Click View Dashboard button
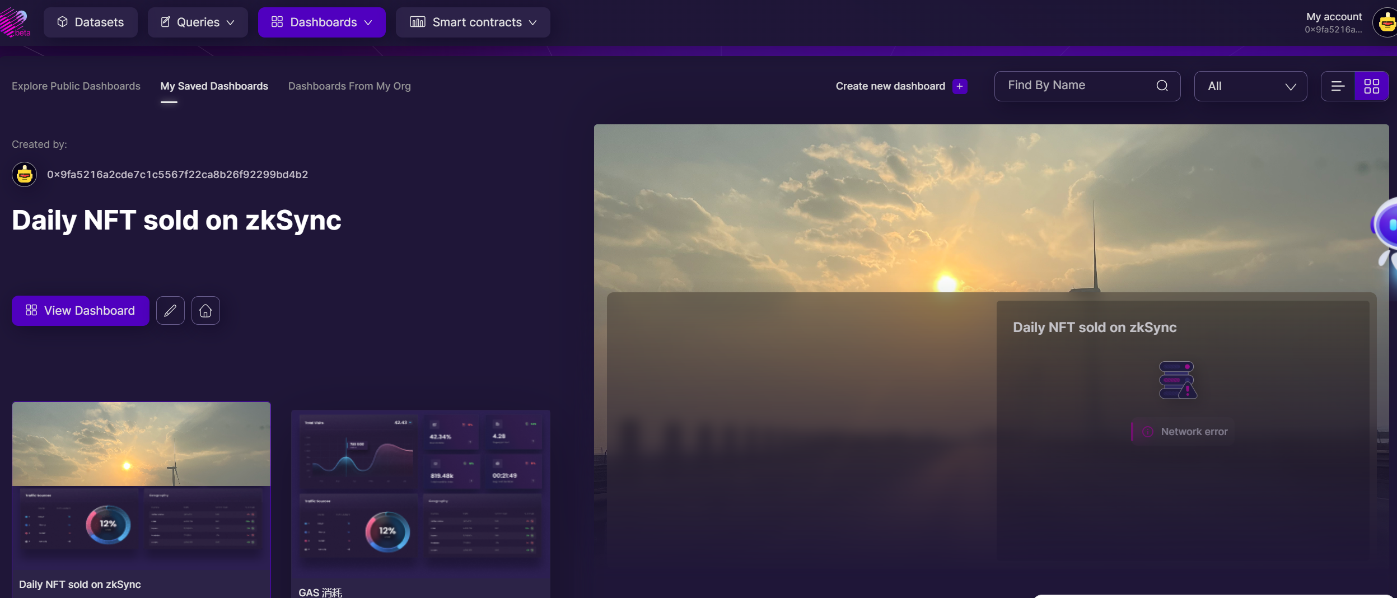The image size is (1397, 598). click(81, 311)
